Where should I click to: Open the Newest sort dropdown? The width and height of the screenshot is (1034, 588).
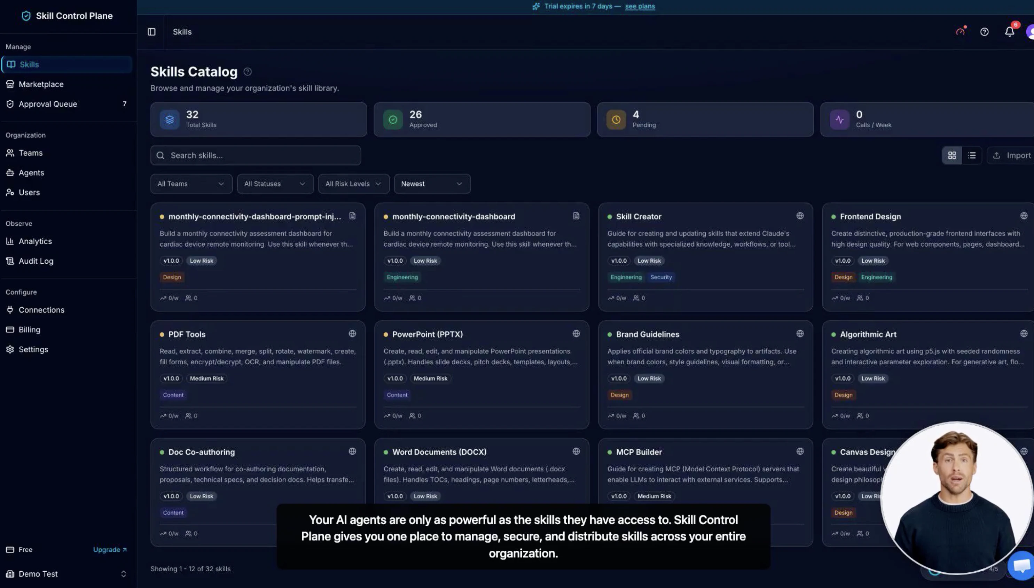(432, 184)
